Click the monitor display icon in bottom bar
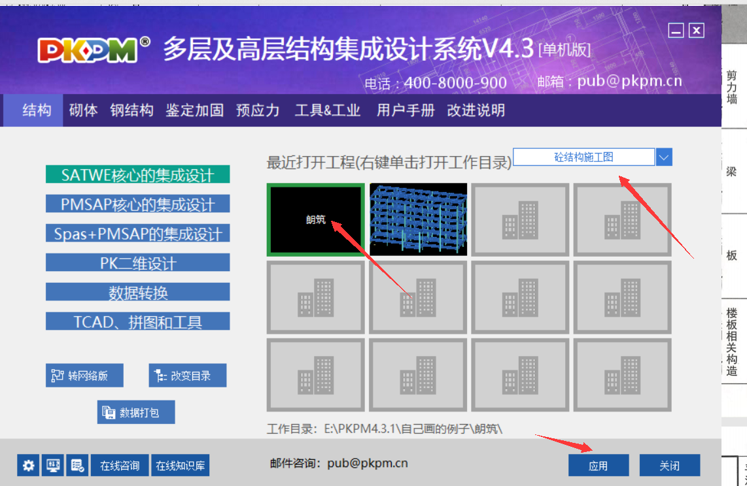747x486 pixels. pyautogui.click(x=53, y=465)
